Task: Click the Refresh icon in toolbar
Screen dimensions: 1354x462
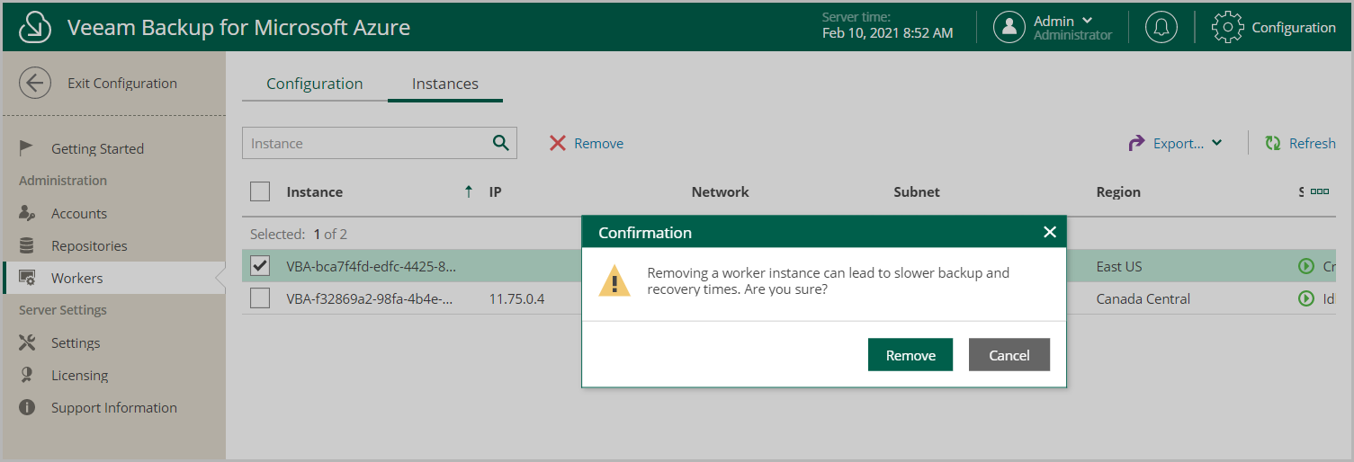Action: (x=1273, y=143)
